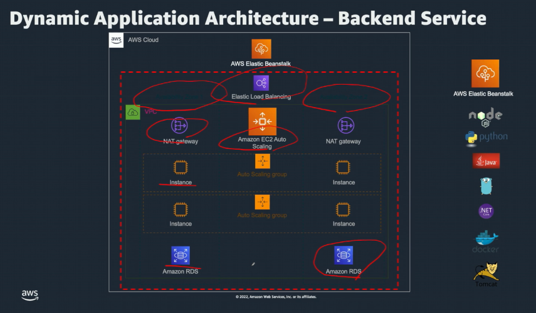Image resolution: width=536 pixels, height=313 pixels.
Task: Click the lower Auto Scaling group icon
Action: pos(262,202)
